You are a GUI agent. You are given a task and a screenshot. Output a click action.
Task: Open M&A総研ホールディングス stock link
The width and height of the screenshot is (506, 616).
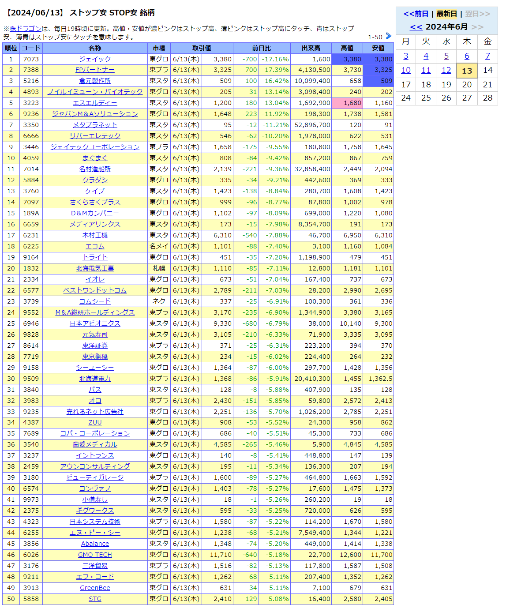[95, 313]
